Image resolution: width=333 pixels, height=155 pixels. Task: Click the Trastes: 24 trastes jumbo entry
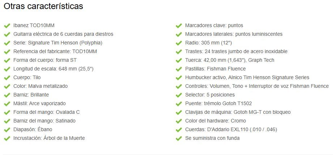pyautogui.click(x=236, y=52)
